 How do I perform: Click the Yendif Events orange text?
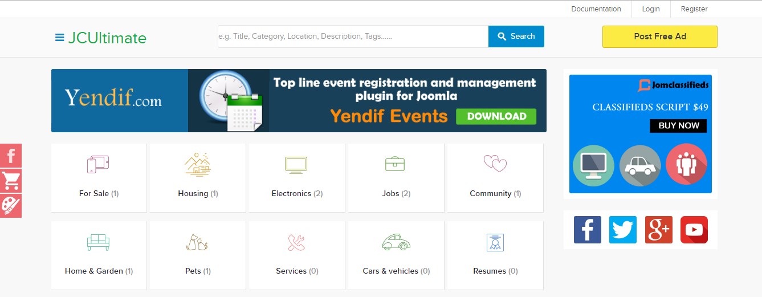point(389,116)
